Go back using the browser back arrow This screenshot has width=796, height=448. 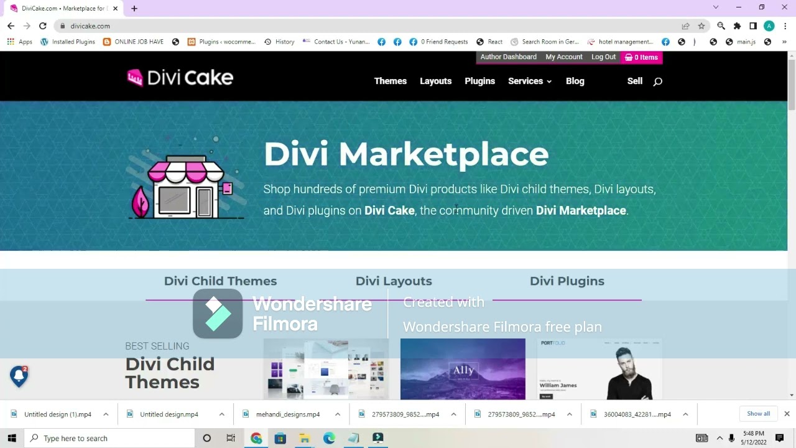pos(11,26)
